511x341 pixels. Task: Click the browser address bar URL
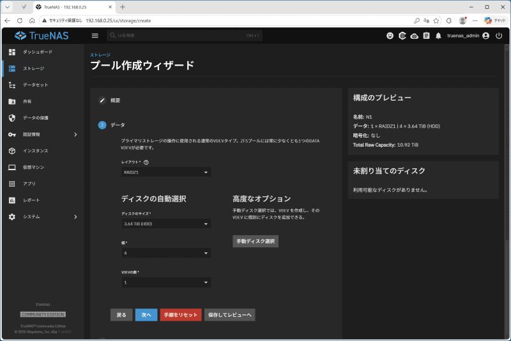tap(118, 20)
